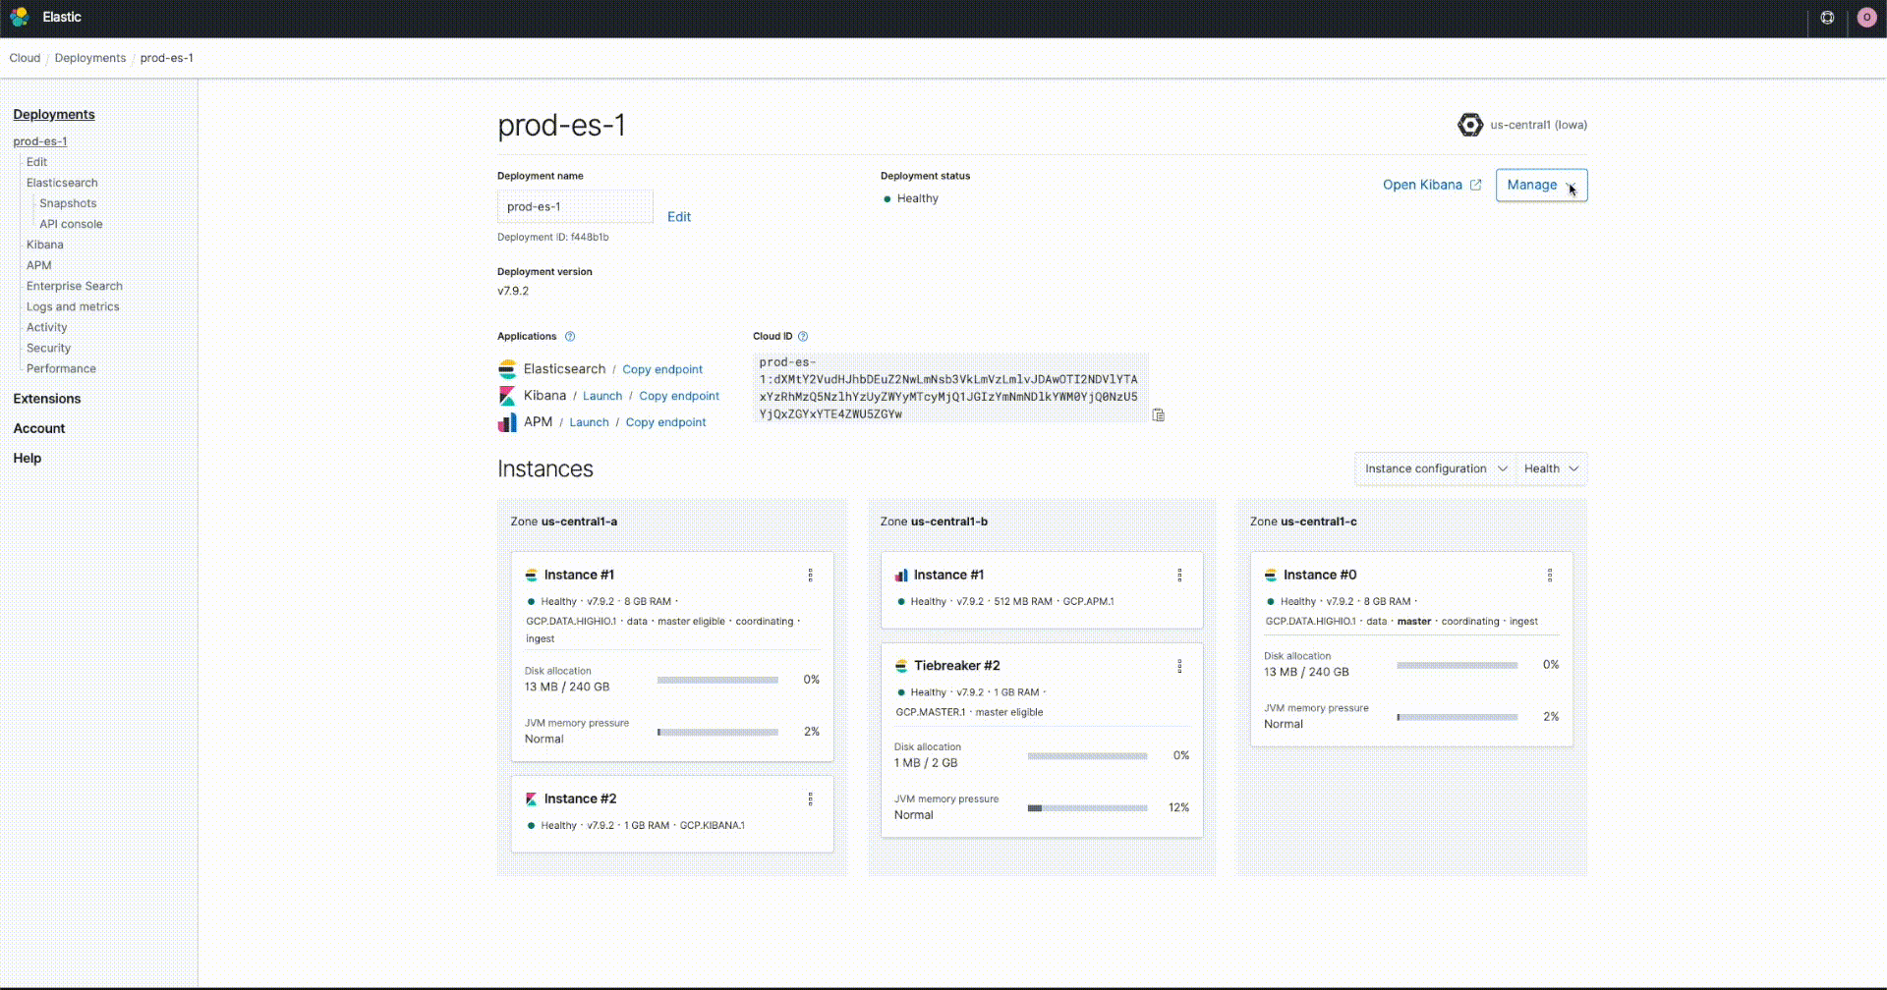Click the Cloud ID code box
This screenshot has height=990, width=1887.
[x=949, y=388]
